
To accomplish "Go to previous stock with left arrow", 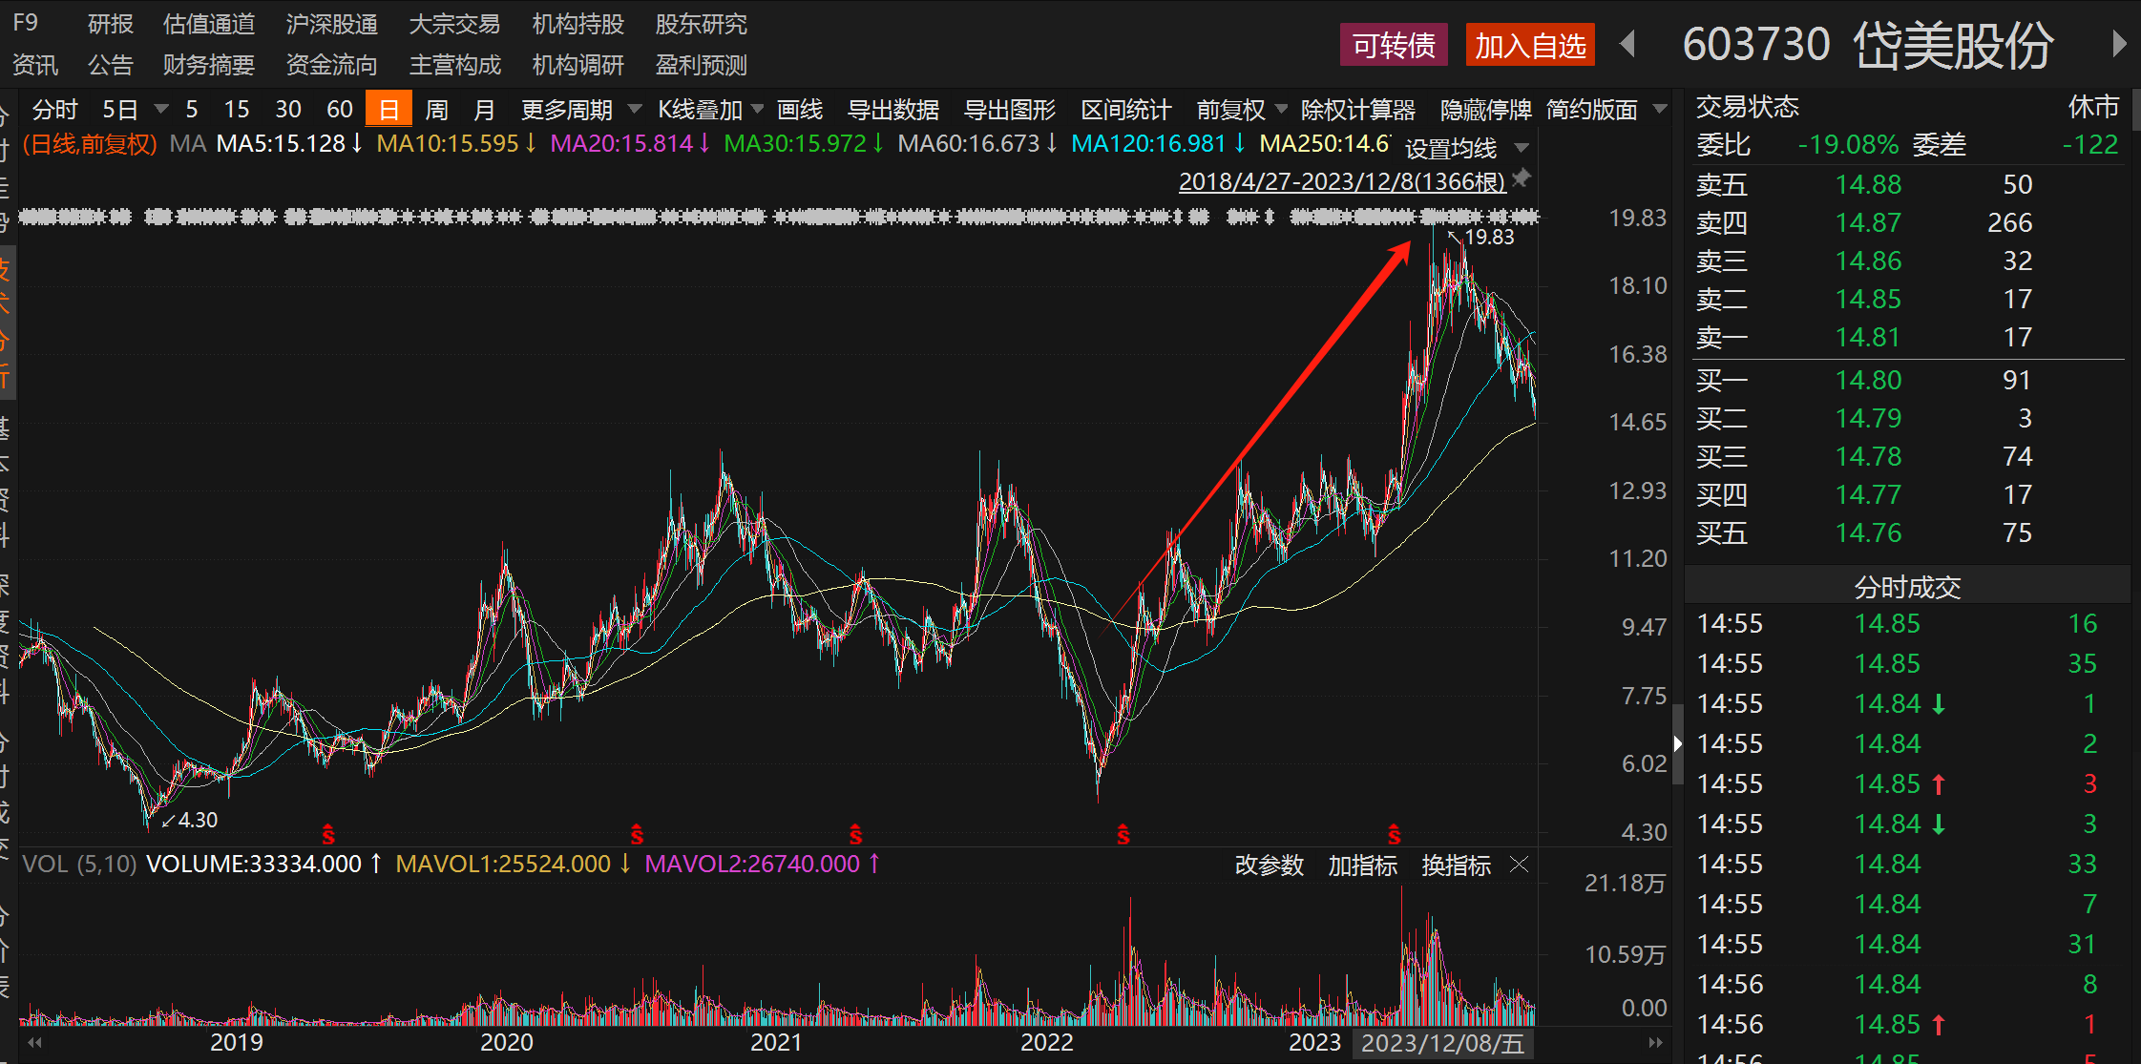I will point(1628,44).
